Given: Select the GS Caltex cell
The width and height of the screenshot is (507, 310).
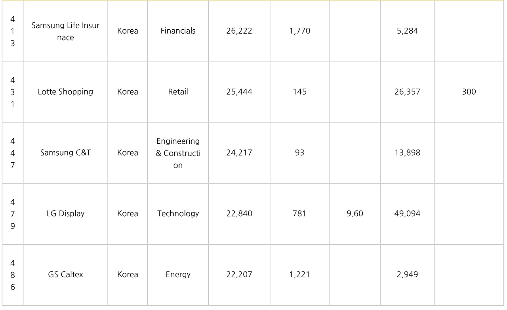Looking at the screenshot, I should [65, 275].
